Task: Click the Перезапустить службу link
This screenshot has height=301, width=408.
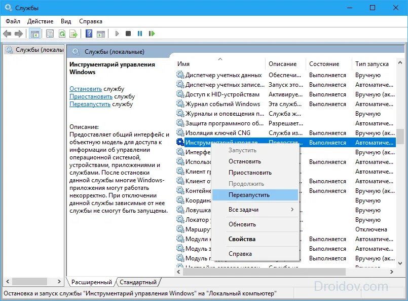Action: tap(90, 104)
